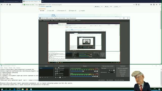Open Firefox page actions ellipsis menu
162x91 pixels.
[134, 5]
